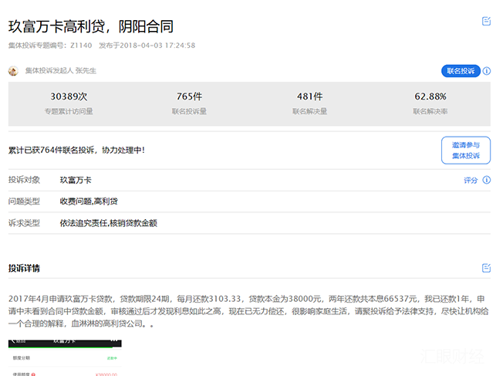Click the complaint target 玖富万卡
This screenshot has height=376, width=496.
pos(76,180)
